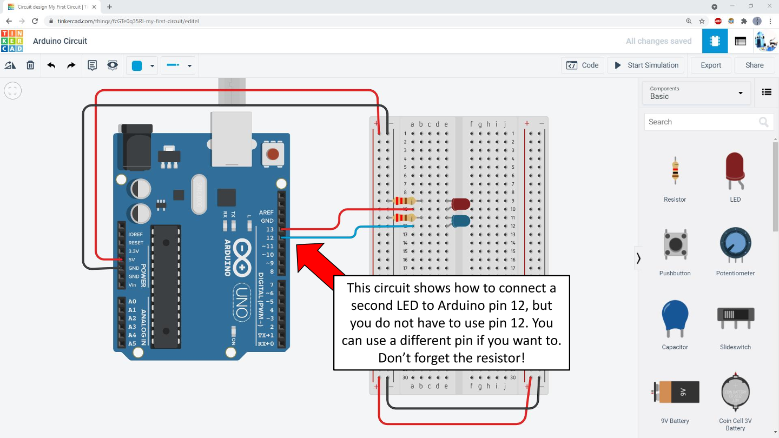Collapse the components side panel
Screen dimensions: 779x438
638,258
